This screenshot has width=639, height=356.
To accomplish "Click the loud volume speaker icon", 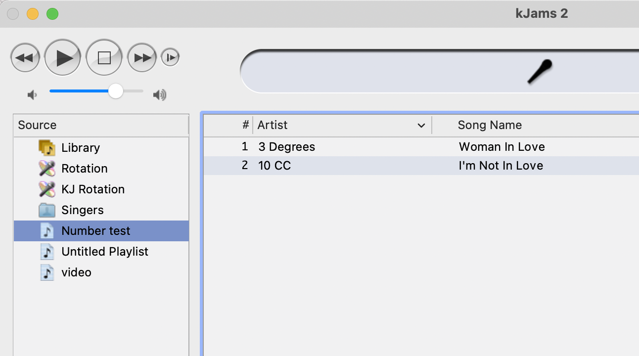I will pos(159,95).
